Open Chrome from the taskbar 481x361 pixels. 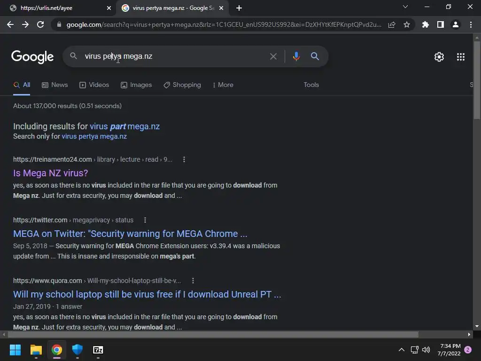point(57,350)
